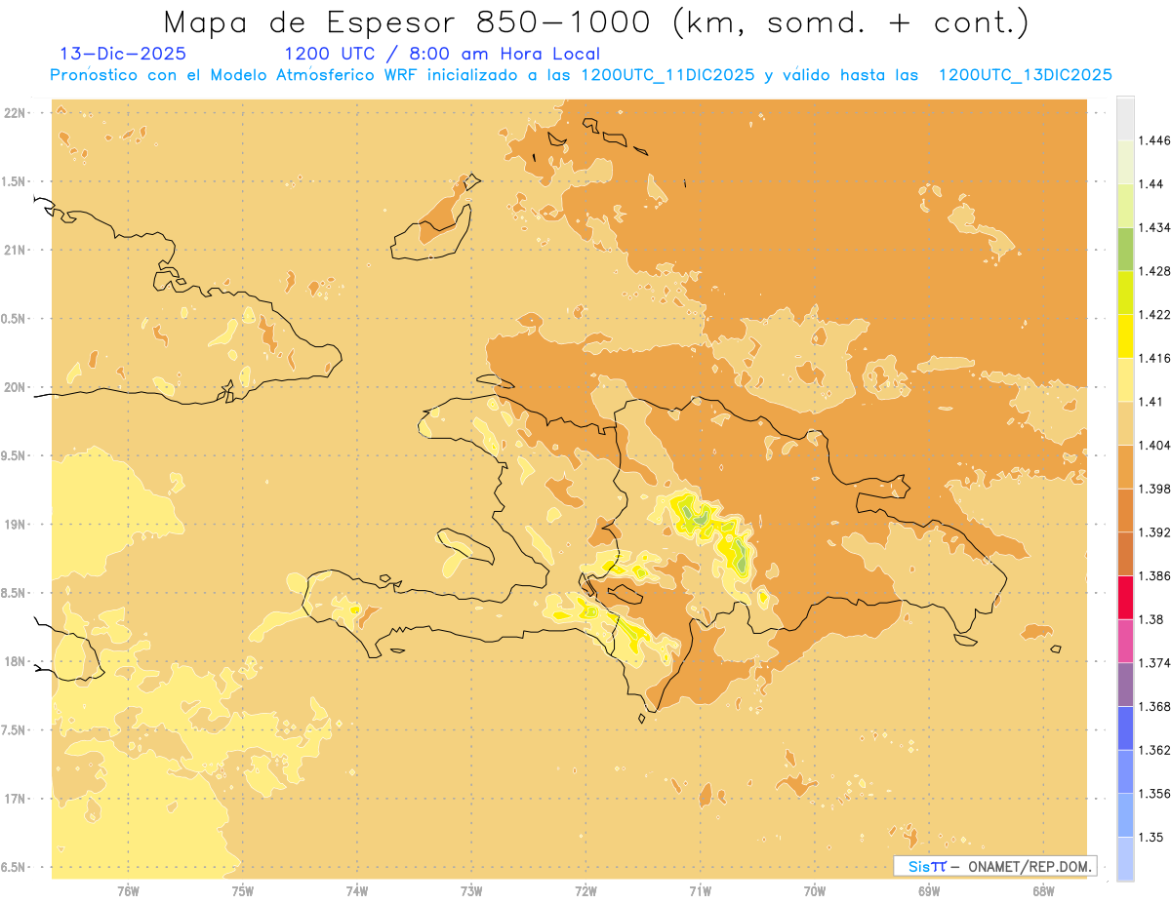Click the bright yellow swatch between 1.416 and 1.422
The width and height of the screenshot is (1171, 904).
[x=1125, y=336]
